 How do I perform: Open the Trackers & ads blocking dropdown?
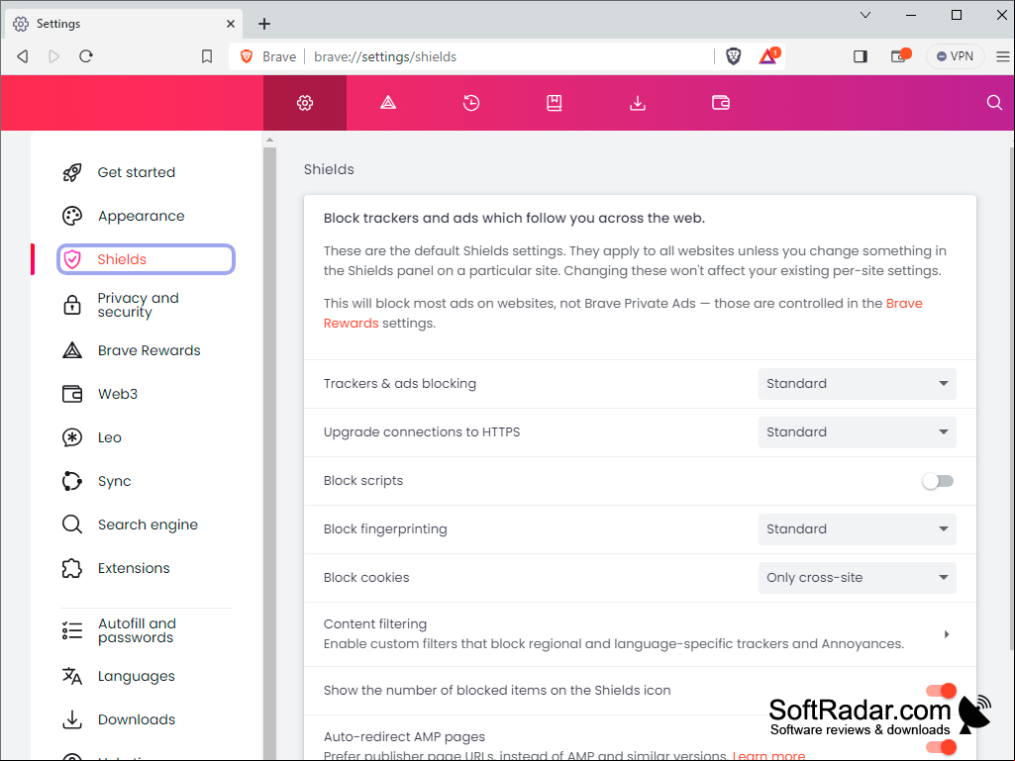pyautogui.click(x=857, y=384)
